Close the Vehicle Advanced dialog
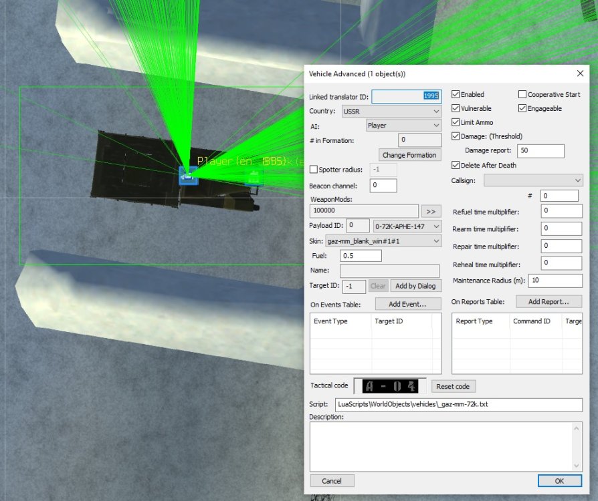Viewport: 598px width, 501px height. coord(579,73)
